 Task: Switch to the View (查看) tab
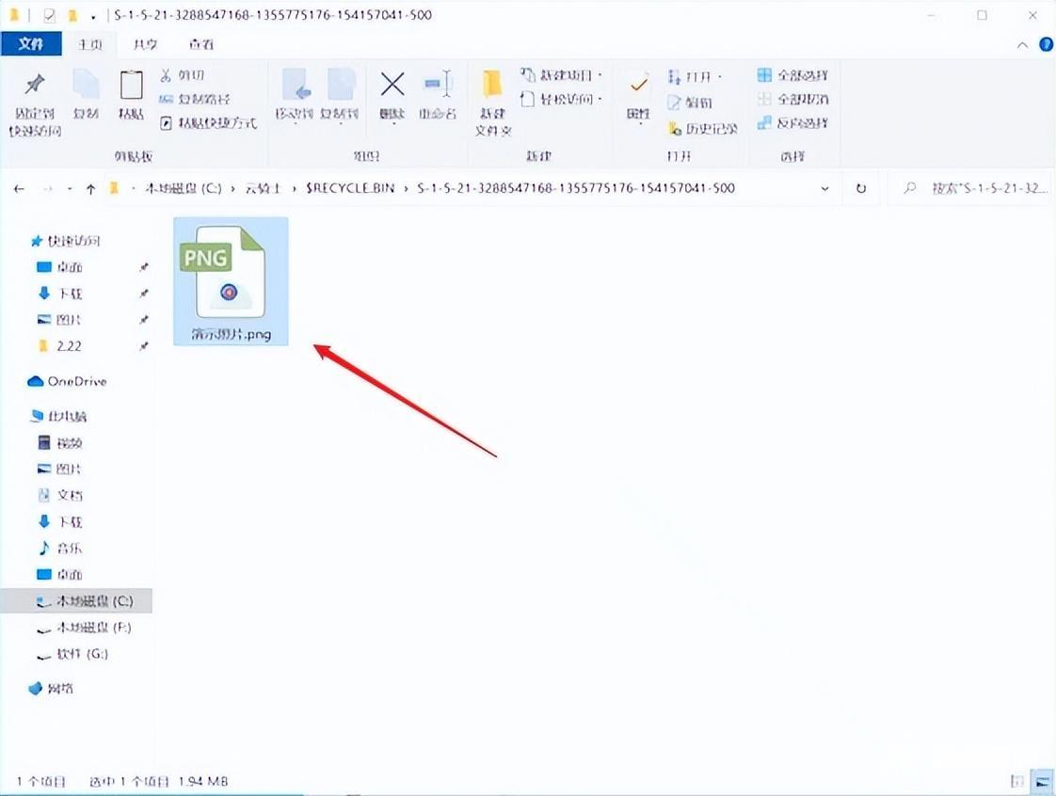(200, 44)
